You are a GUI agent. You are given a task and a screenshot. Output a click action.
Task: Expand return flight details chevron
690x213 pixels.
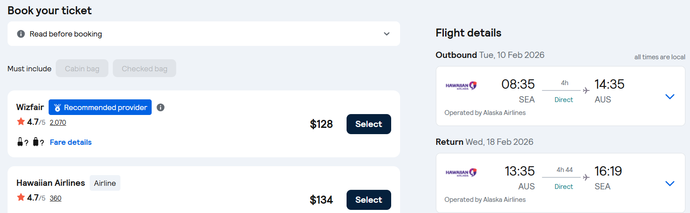point(669,183)
